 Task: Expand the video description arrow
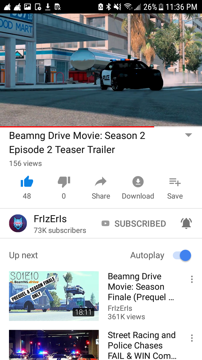click(189, 135)
